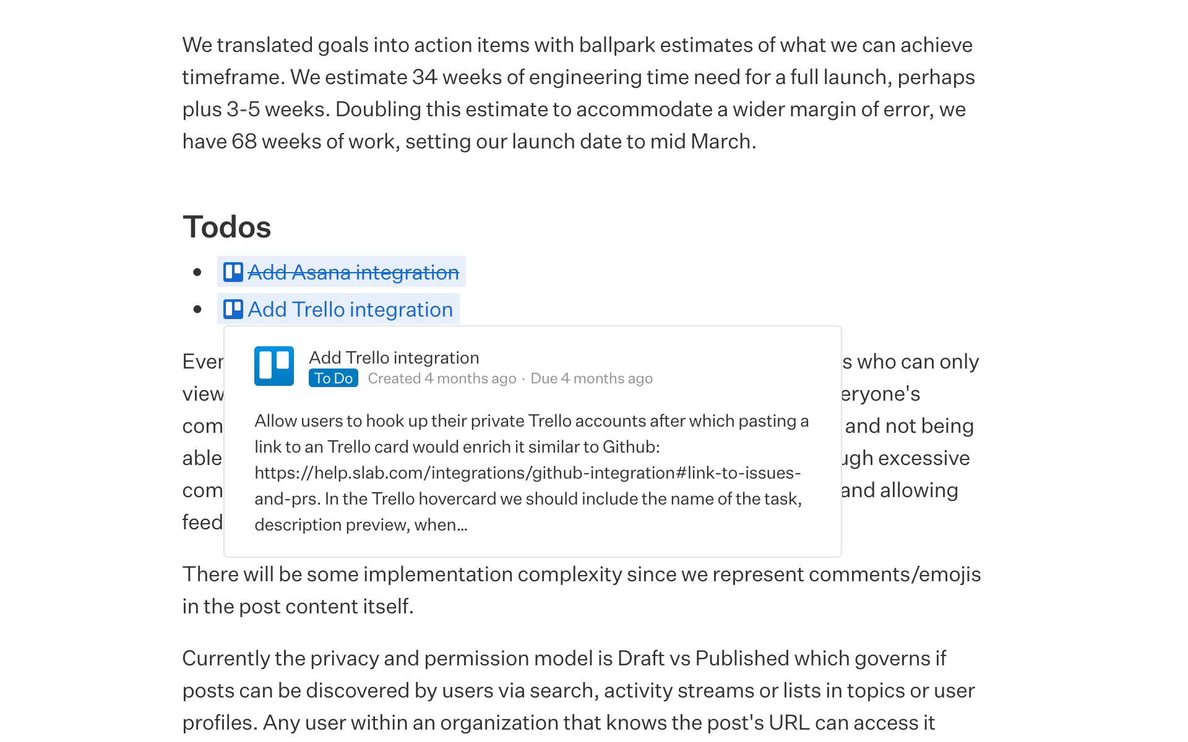Screen dimensions: 1188x742
Task: Click the bullet marker of the first todo item
Action: 197,272
